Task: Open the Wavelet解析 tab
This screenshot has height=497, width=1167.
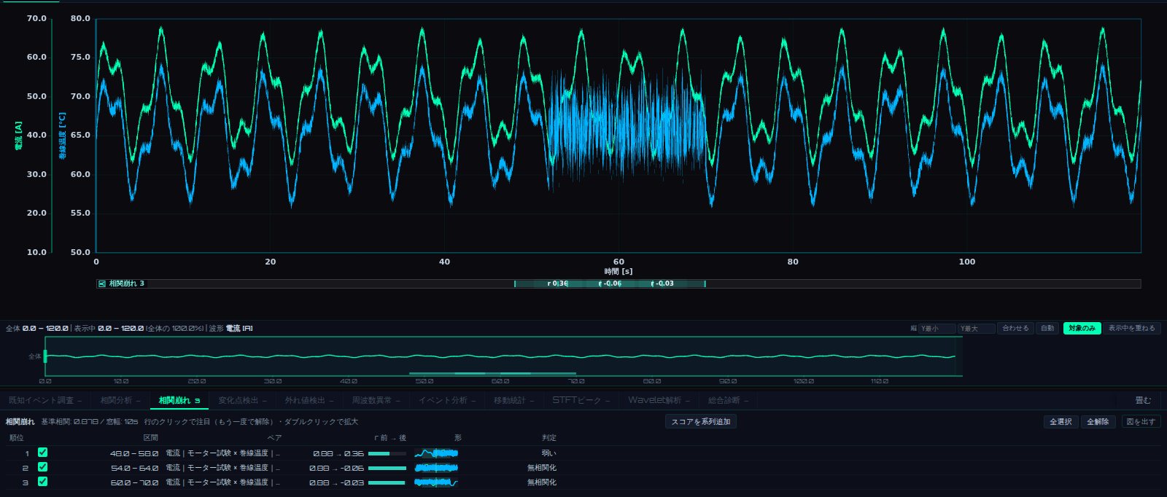Action: [x=659, y=400]
